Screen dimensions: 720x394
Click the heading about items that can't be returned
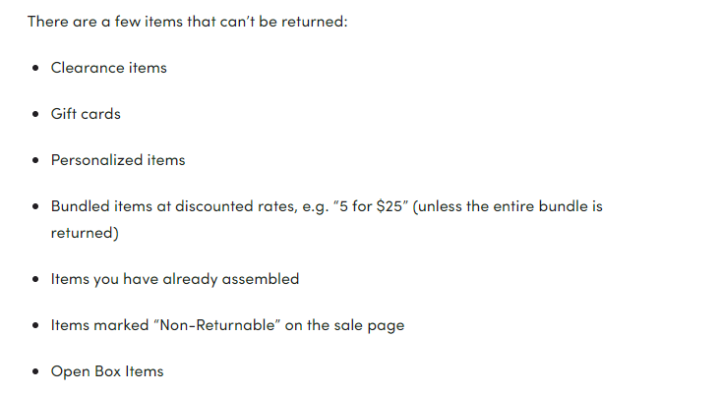tap(187, 21)
